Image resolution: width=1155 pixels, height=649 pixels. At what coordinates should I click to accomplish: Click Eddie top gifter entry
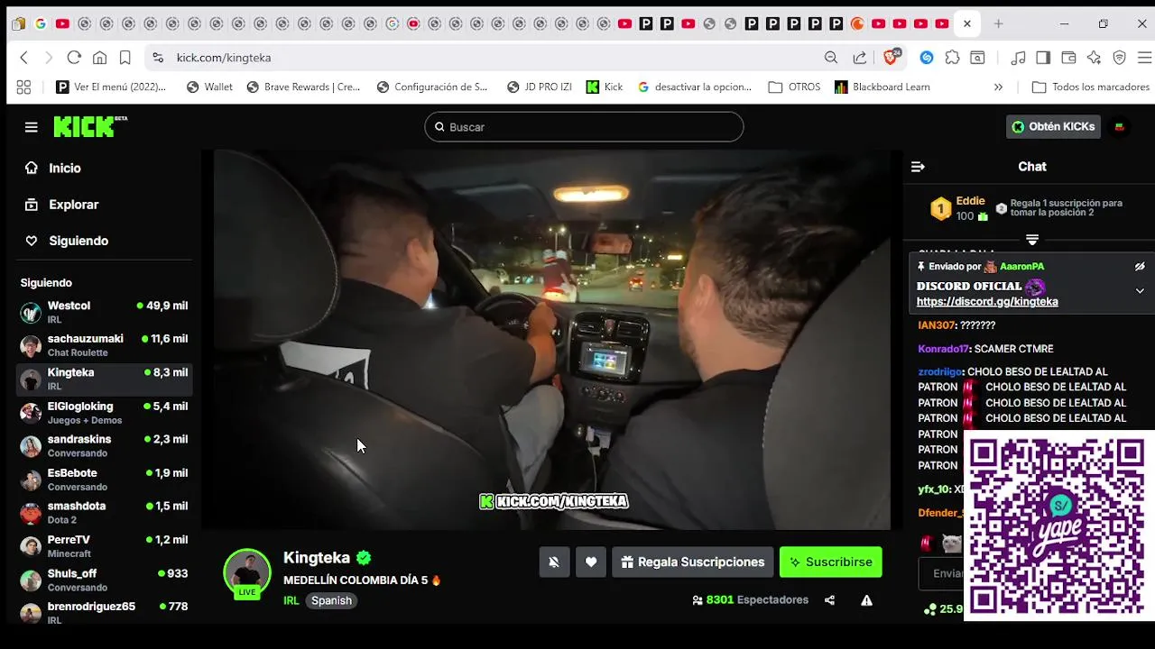[958, 209]
